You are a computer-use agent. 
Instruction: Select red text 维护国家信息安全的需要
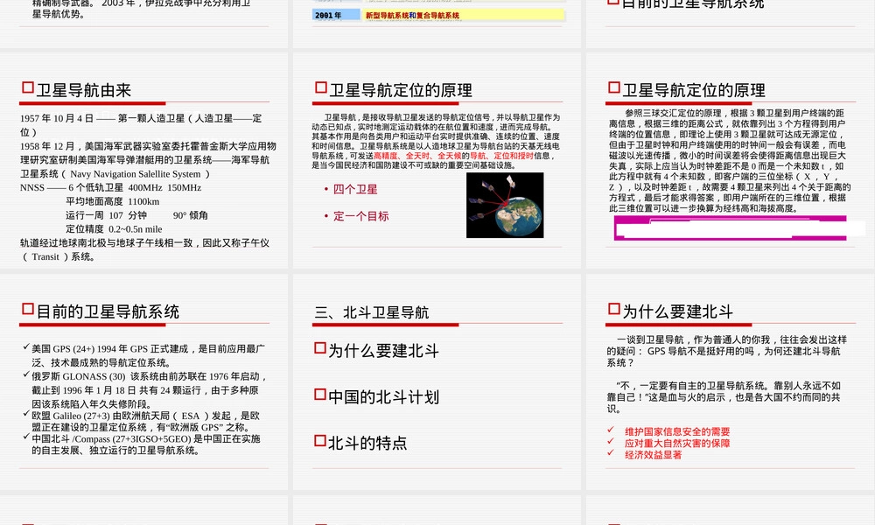tap(677, 431)
